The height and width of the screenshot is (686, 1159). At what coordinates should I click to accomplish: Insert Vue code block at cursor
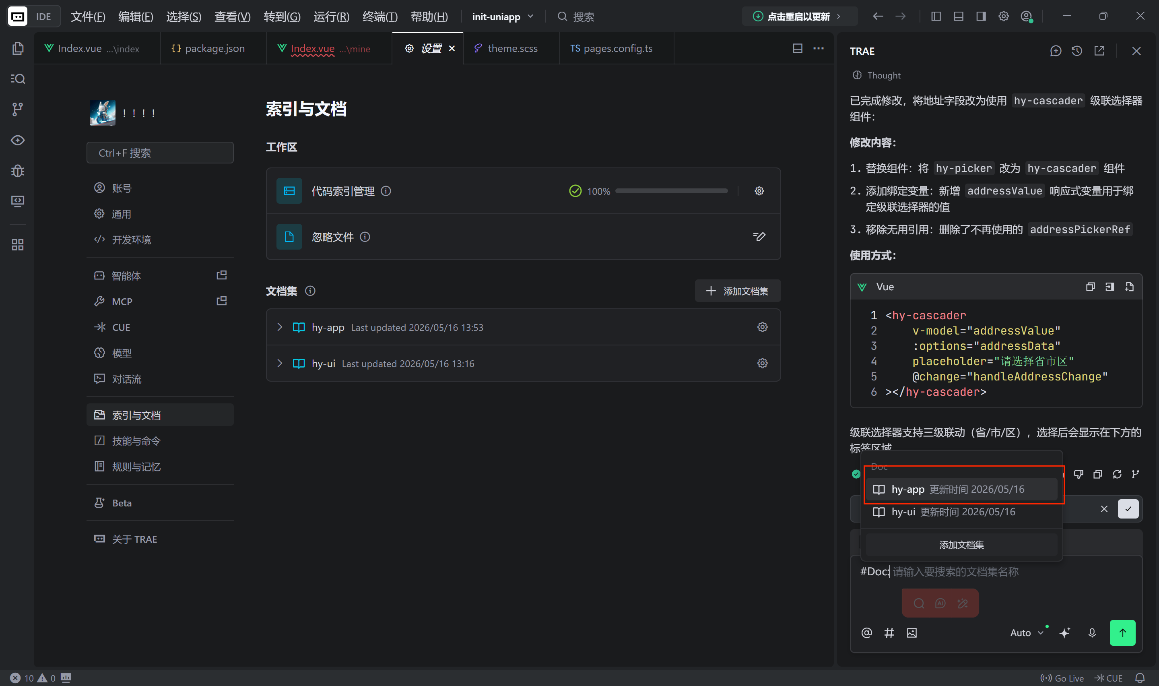coord(1110,287)
